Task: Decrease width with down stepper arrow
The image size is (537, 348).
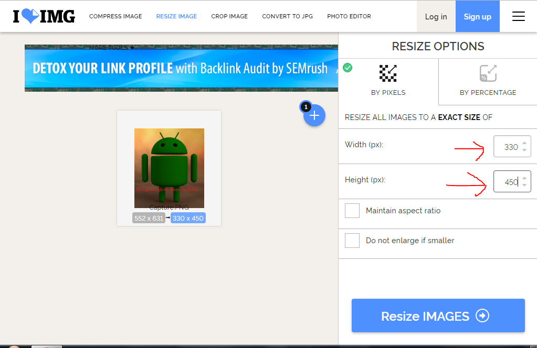Action: [x=524, y=150]
